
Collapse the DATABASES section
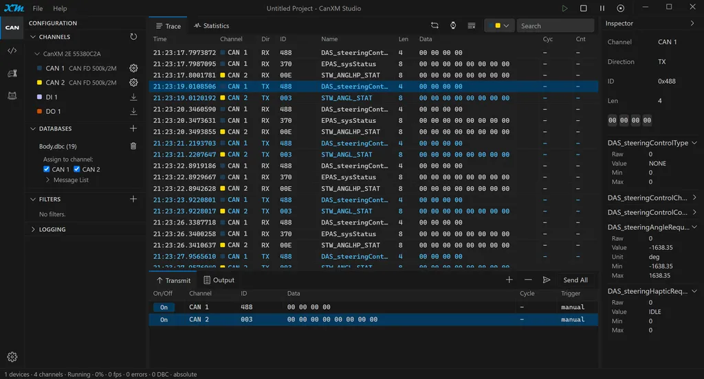coord(33,128)
